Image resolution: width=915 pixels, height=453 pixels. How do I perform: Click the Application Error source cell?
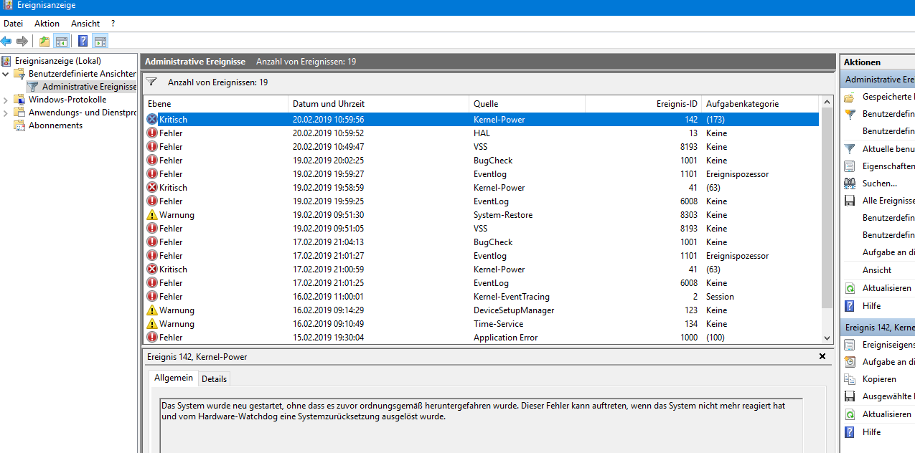tap(505, 338)
